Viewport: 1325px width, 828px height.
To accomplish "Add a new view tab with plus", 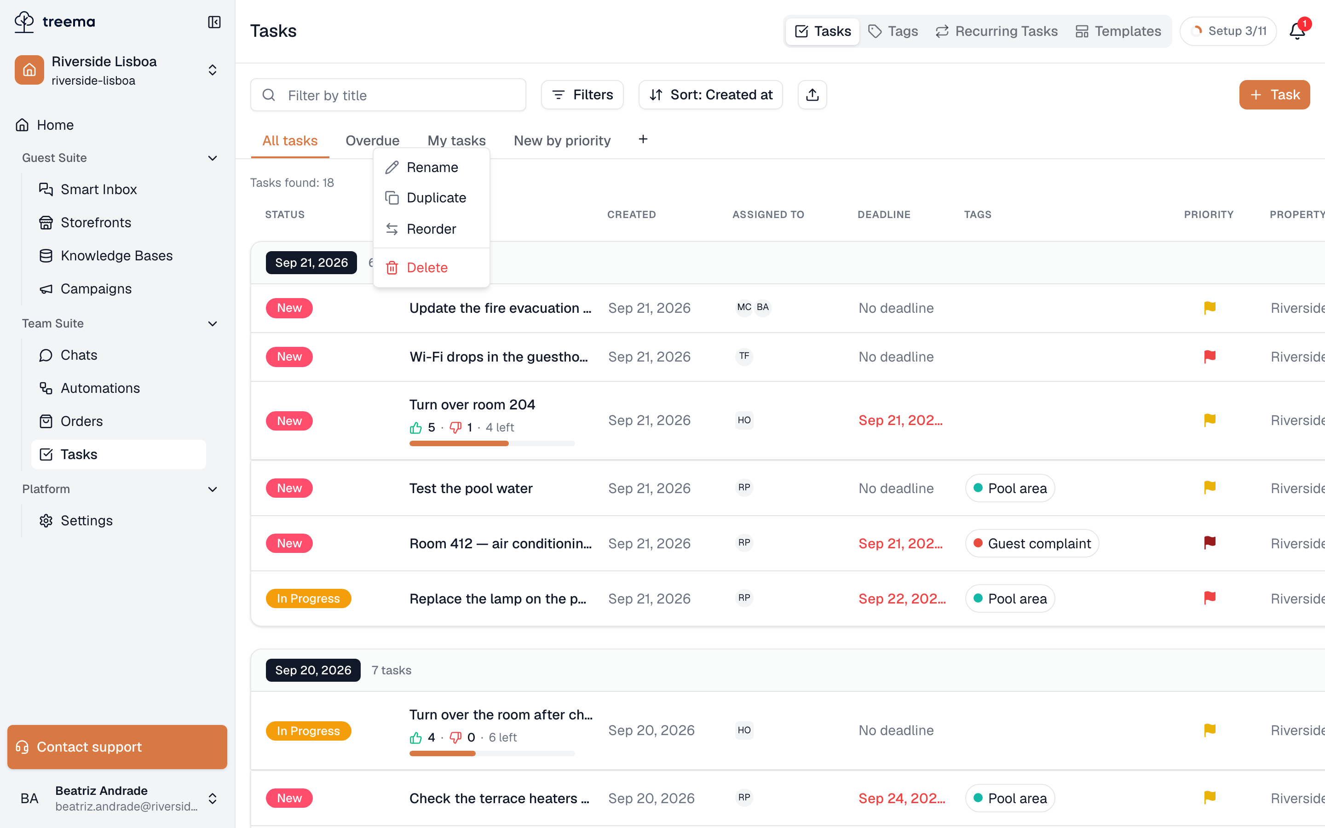I will pyautogui.click(x=643, y=140).
